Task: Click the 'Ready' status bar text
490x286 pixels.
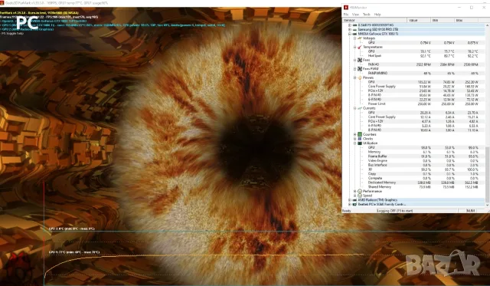Action: point(347,211)
